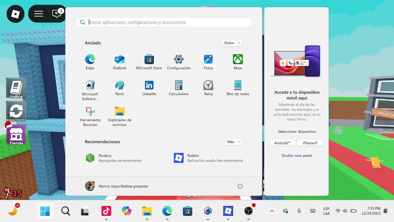
Task: Open Henrry Jesus Molina gonzalez account menu
Action: 116,186
